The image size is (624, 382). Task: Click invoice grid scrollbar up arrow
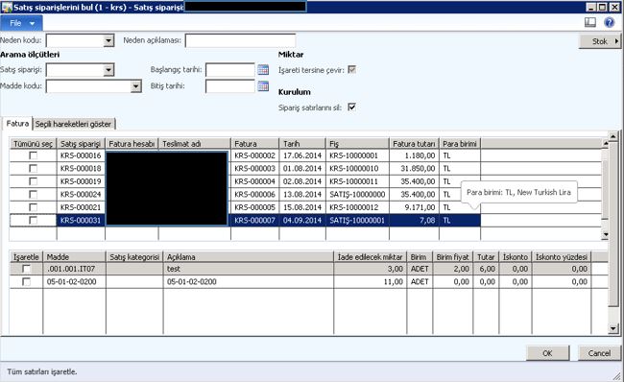(x=606, y=142)
